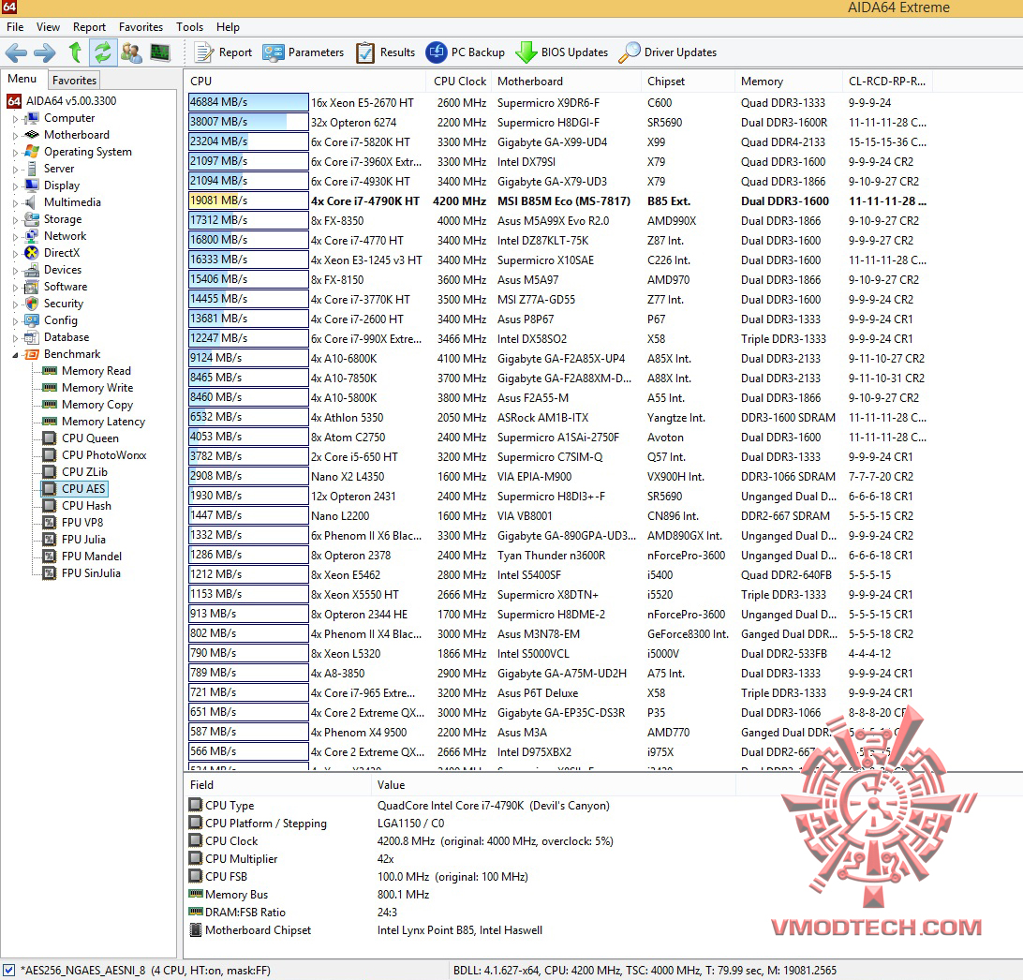Open the Report menu
This screenshot has height=980, width=1023.
tap(89, 27)
